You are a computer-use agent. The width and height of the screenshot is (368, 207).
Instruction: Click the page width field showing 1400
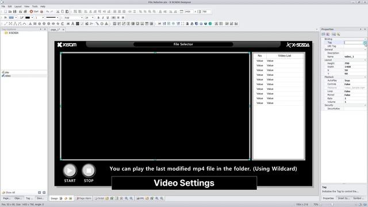pos(189,11)
